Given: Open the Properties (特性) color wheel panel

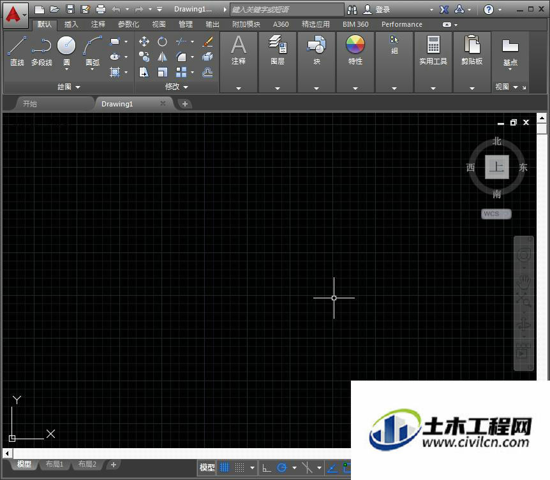Looking at the screenshot, I should [x=355, y=50].
